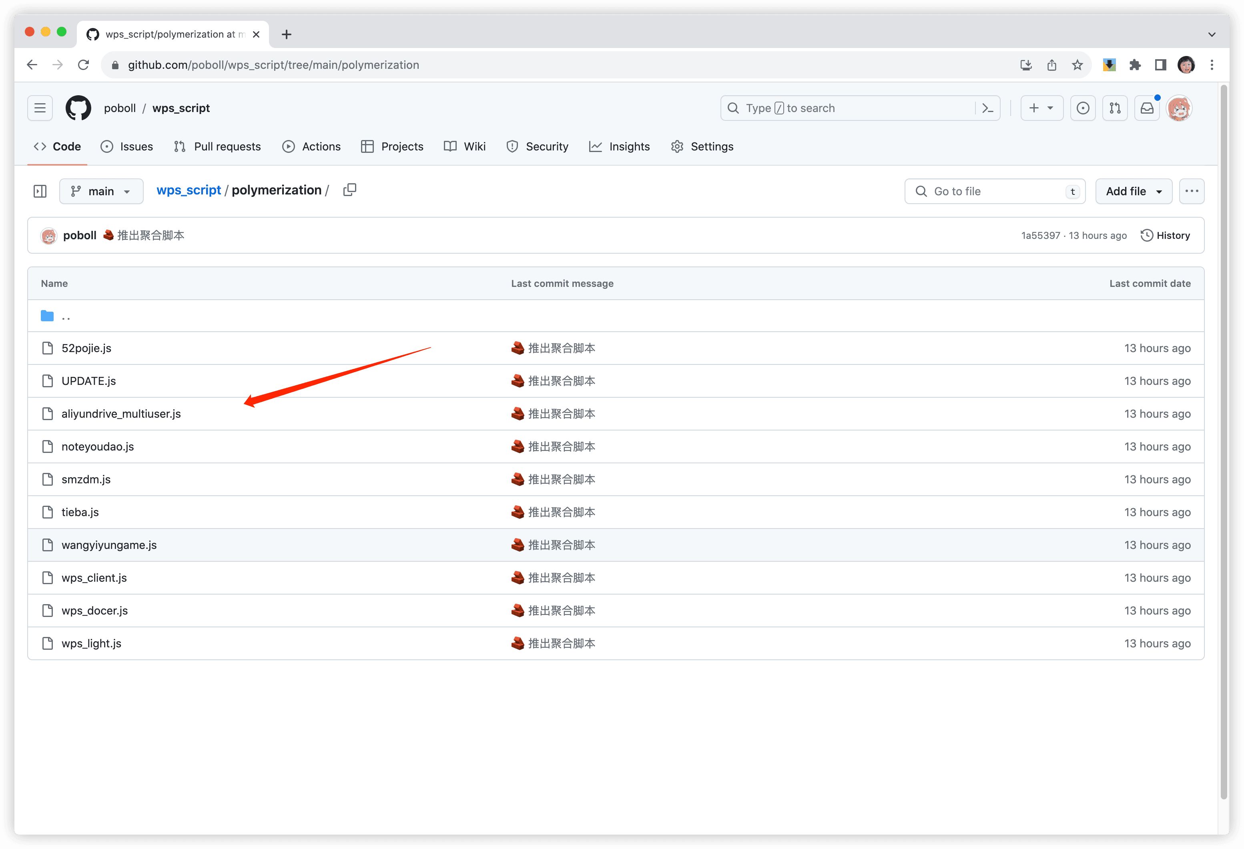Viewport: 1244px width, 849px height.
Task: Open the pull requests icon in header
Action: 1114,108
